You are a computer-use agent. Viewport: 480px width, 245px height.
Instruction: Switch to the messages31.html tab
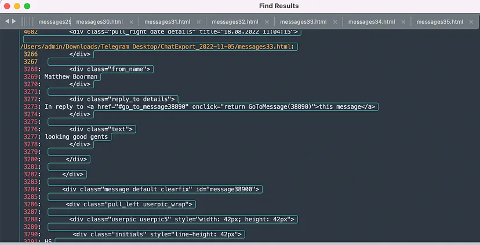(x=167, y=21)
